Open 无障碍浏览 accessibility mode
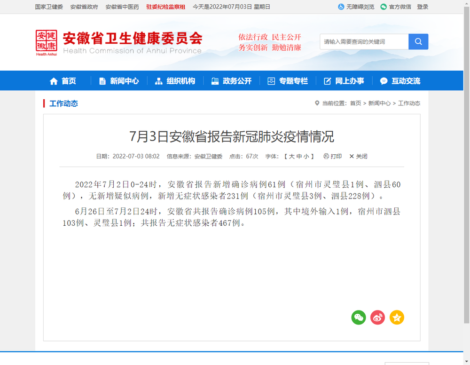 (x=356, y=7)
